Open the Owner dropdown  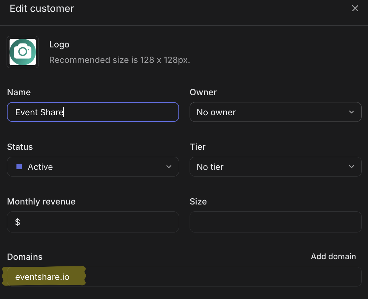point(276,112)
